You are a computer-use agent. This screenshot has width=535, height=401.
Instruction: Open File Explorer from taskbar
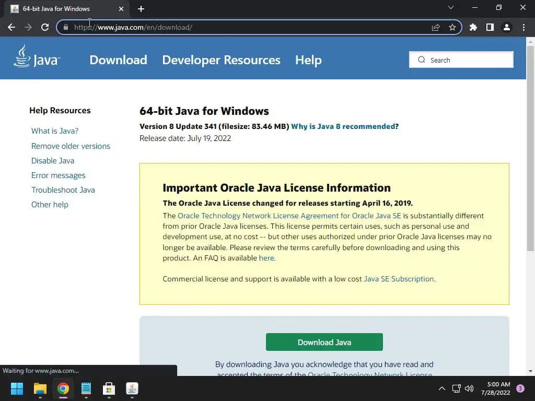pos(40,388)
